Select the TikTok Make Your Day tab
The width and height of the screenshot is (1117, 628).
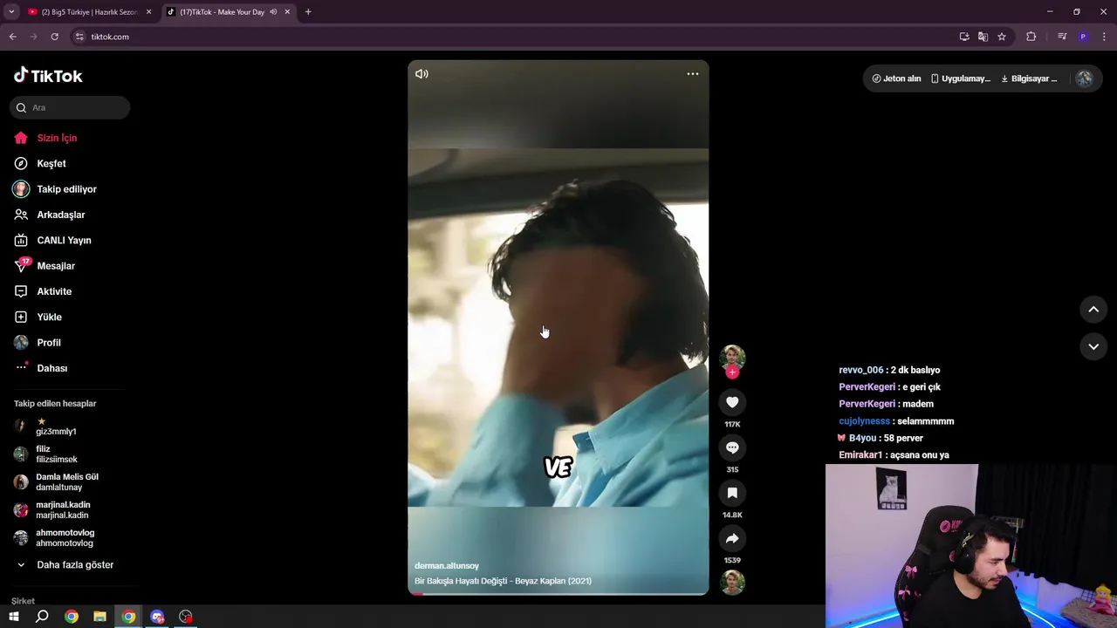222,12
